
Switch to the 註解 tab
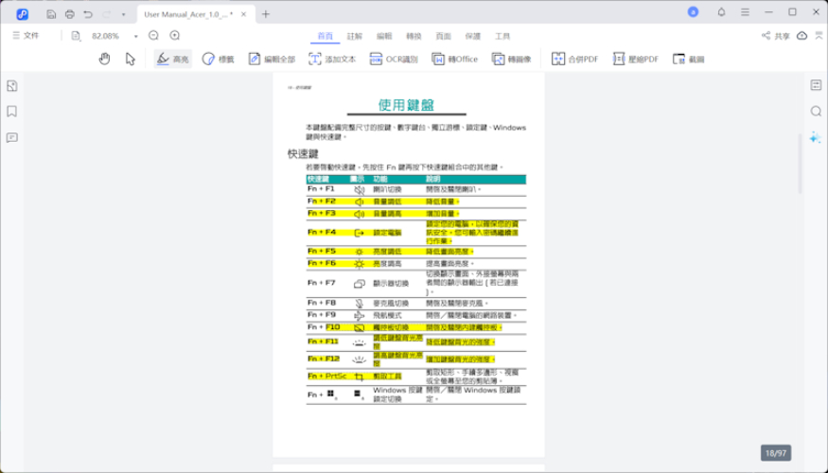(x=355, y=36)
